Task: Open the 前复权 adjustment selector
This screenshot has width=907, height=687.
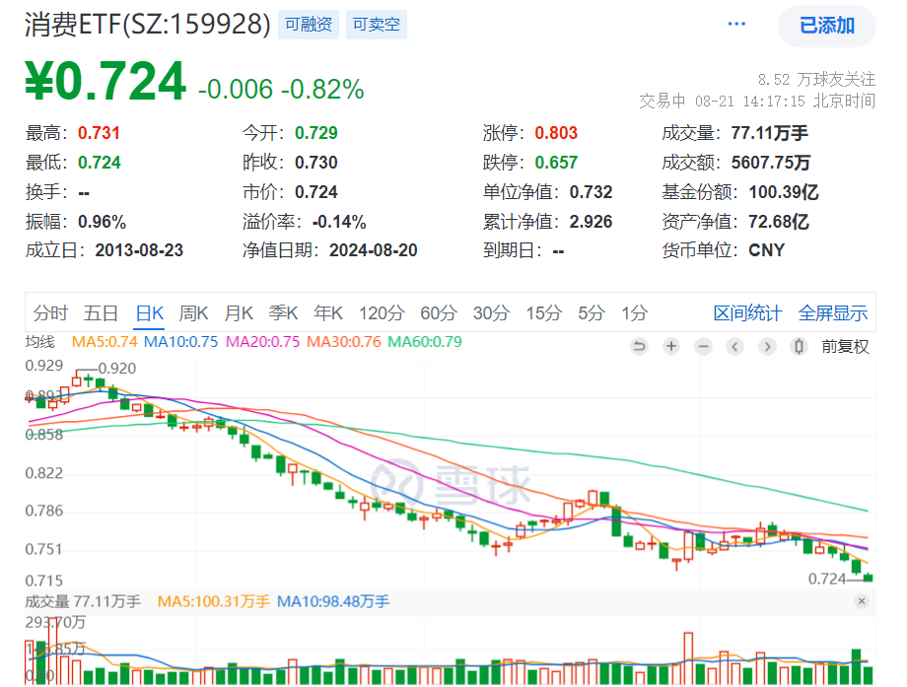Action: click(x=845, y=346)
